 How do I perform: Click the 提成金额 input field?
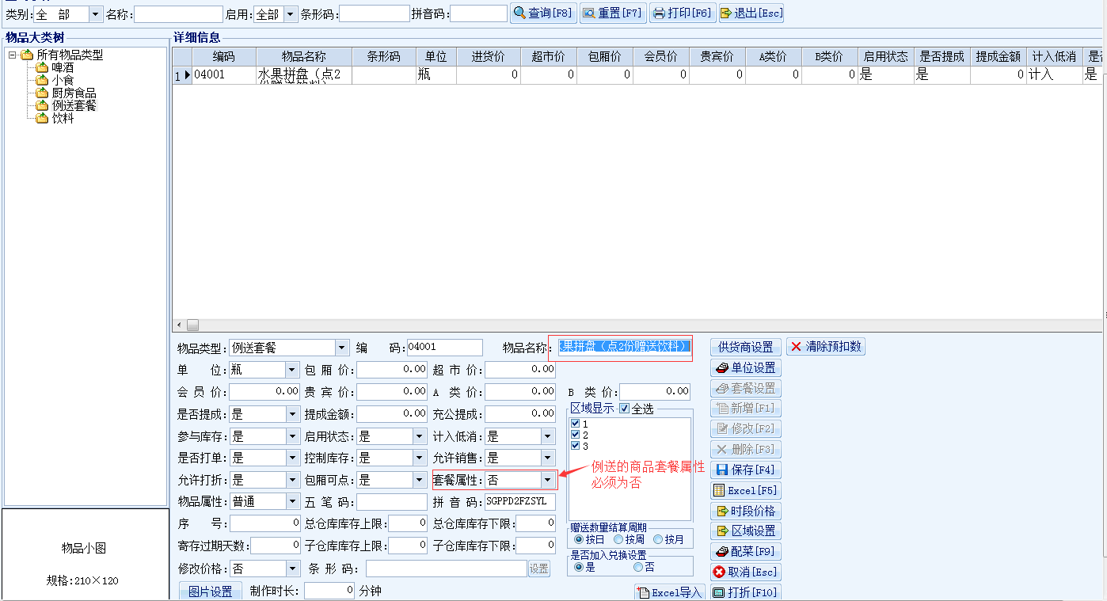coord(391,414)
